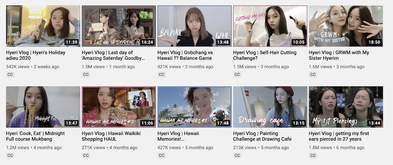Click CC badge under Hawaii Waikiki Shopping HAUL
Screen dimensions: 393x165
(86, 156)
